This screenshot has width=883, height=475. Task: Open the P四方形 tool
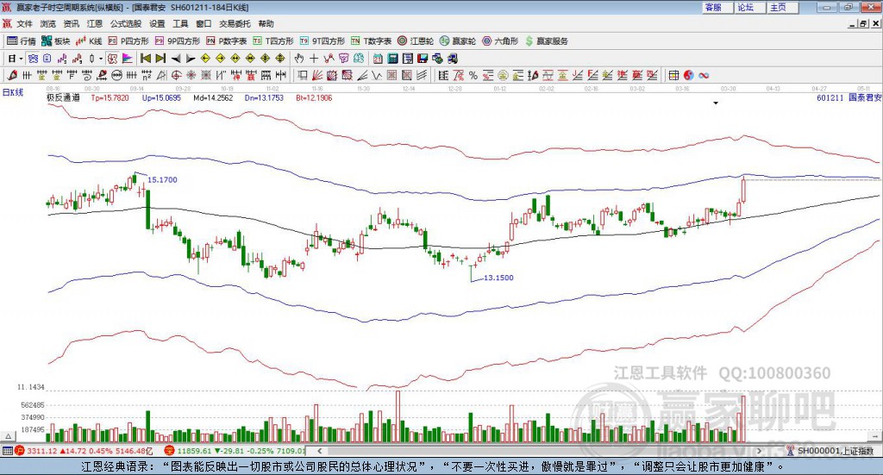(x=128, y=41)
